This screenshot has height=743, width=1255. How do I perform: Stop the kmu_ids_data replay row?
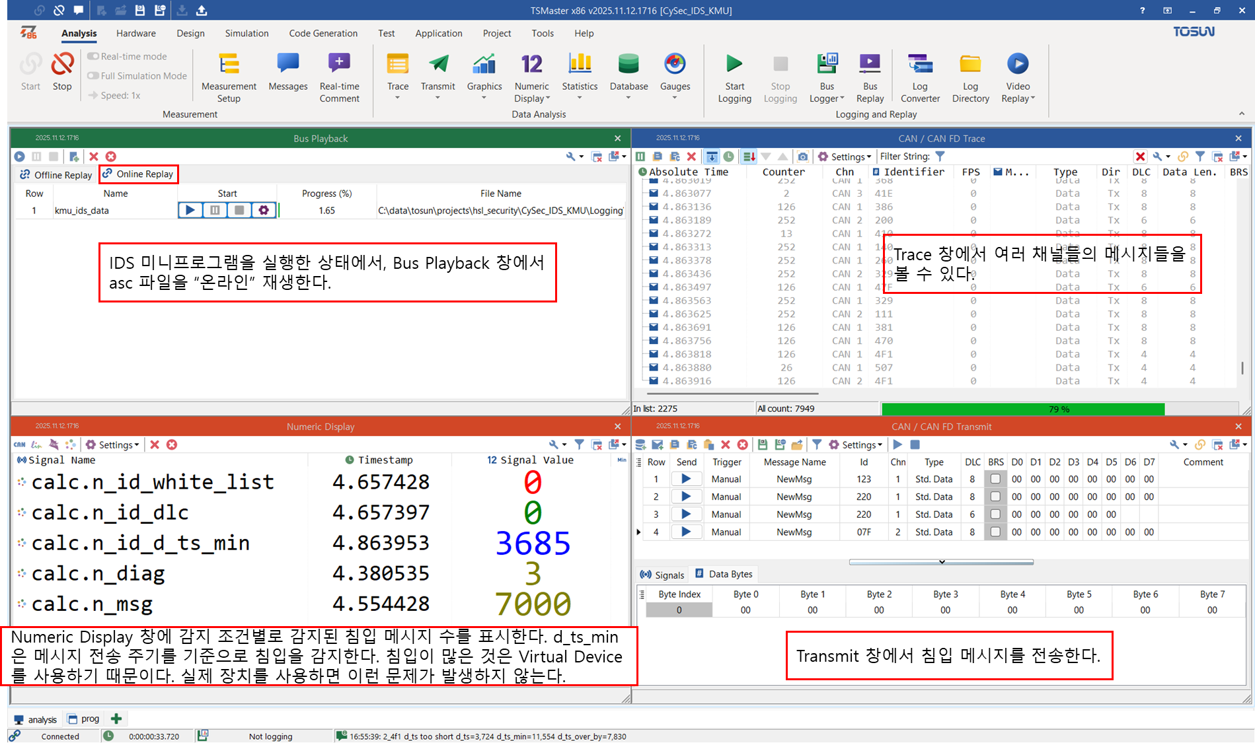239,210
